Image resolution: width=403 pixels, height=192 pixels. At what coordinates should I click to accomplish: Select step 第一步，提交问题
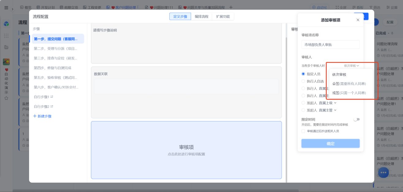(x=58, y=39)
